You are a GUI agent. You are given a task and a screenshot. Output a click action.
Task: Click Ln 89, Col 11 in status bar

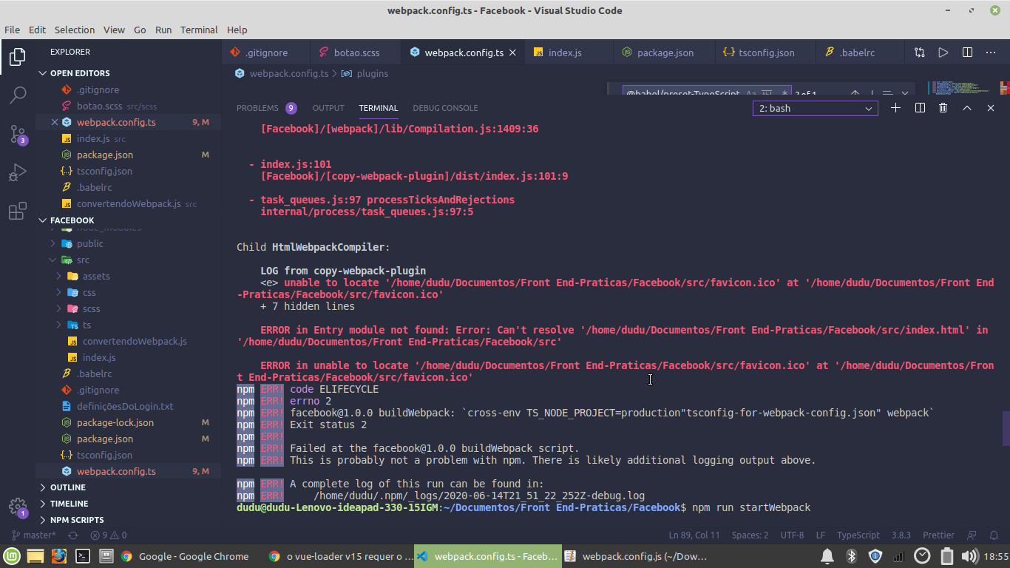point(694,535)
